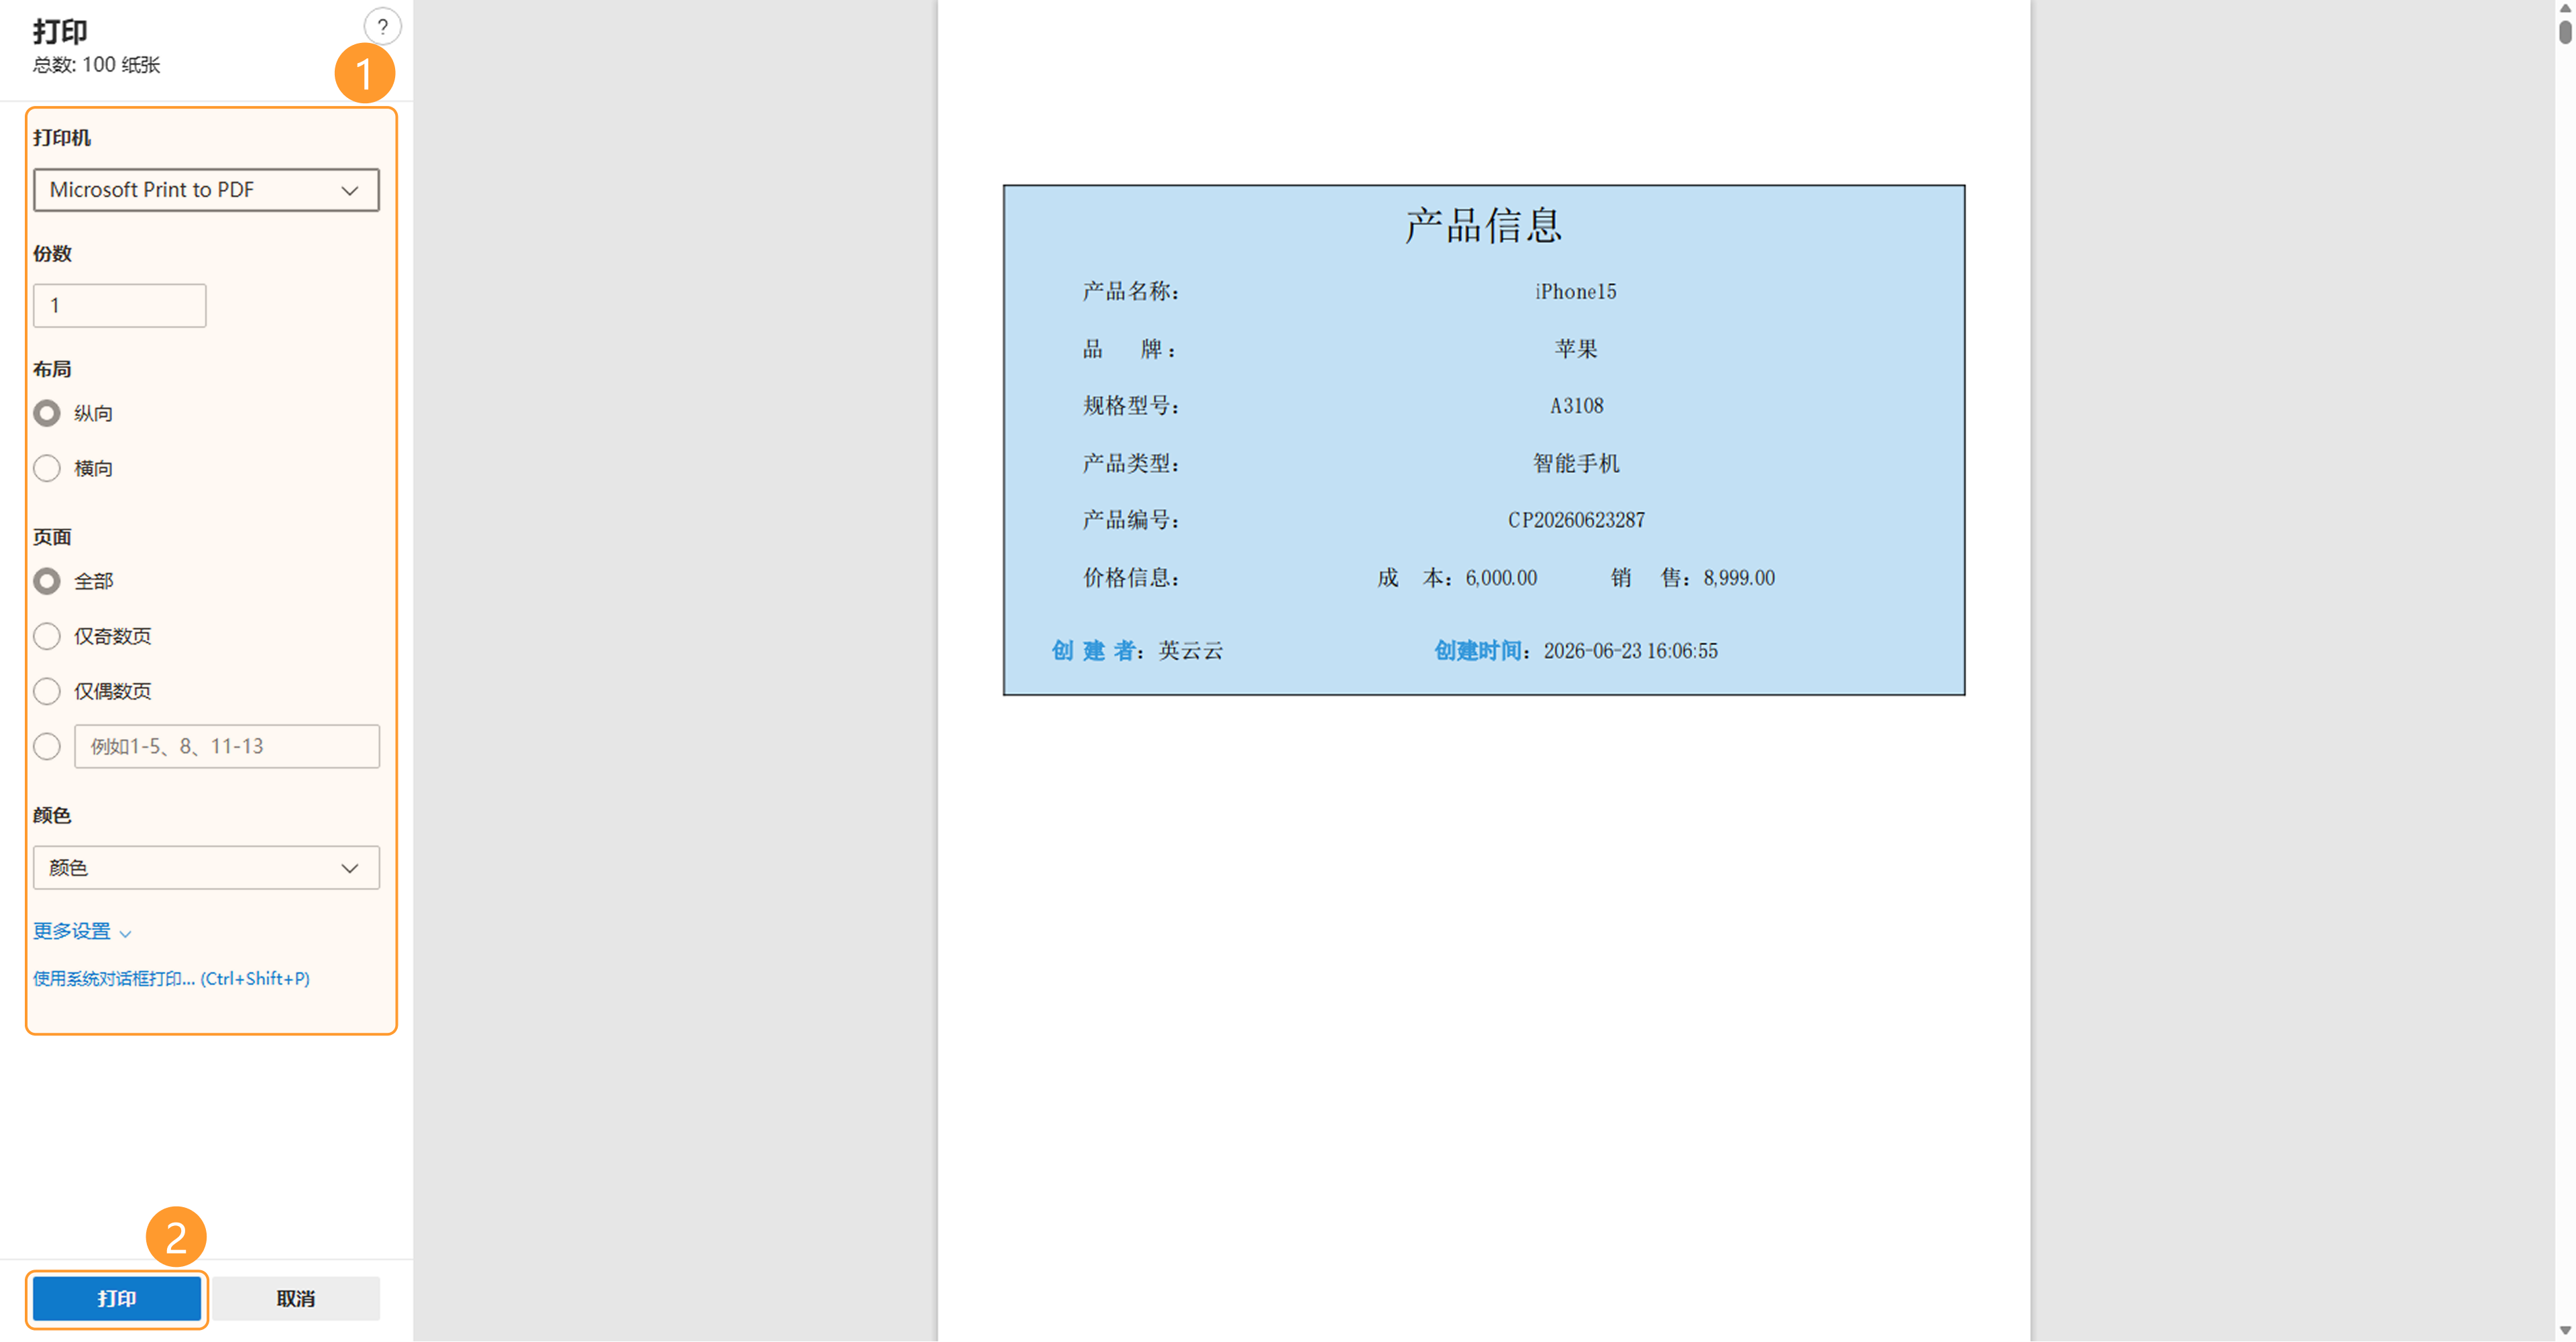The width and height of the screenshot is (2576, 1342).
Task: Click the preview scrollbar up arrow
Action: [x=2565, y=8]
